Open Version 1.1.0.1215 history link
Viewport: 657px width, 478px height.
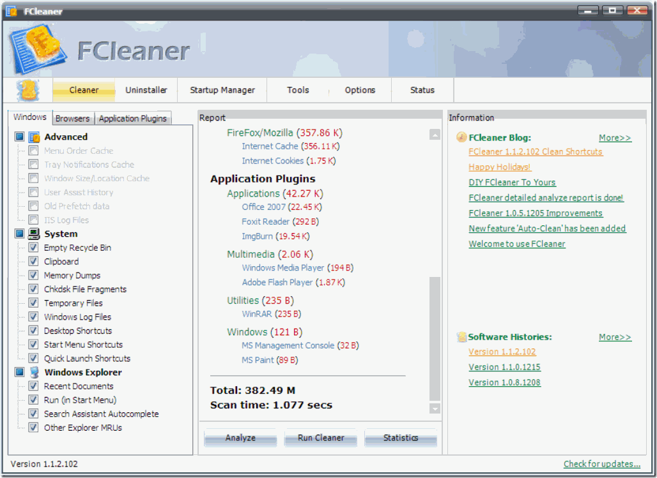[504, 367]
